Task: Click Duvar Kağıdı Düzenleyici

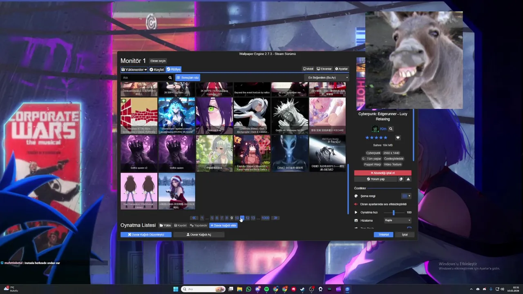Action: click(146, 235)
